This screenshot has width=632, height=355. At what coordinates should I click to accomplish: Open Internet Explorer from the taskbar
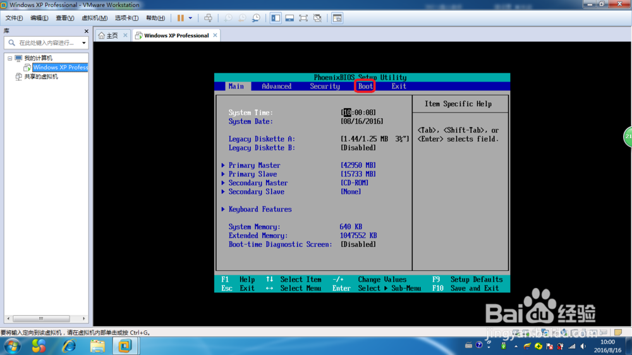[x=69, y=346]
